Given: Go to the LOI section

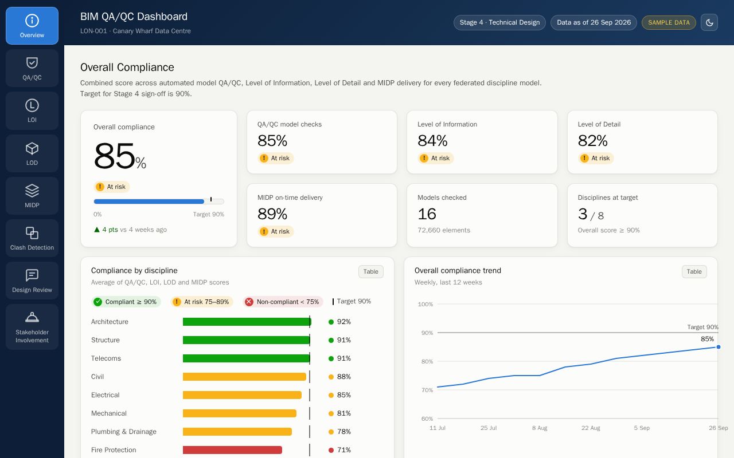Looking at the screenshot, I should (32, 110).
